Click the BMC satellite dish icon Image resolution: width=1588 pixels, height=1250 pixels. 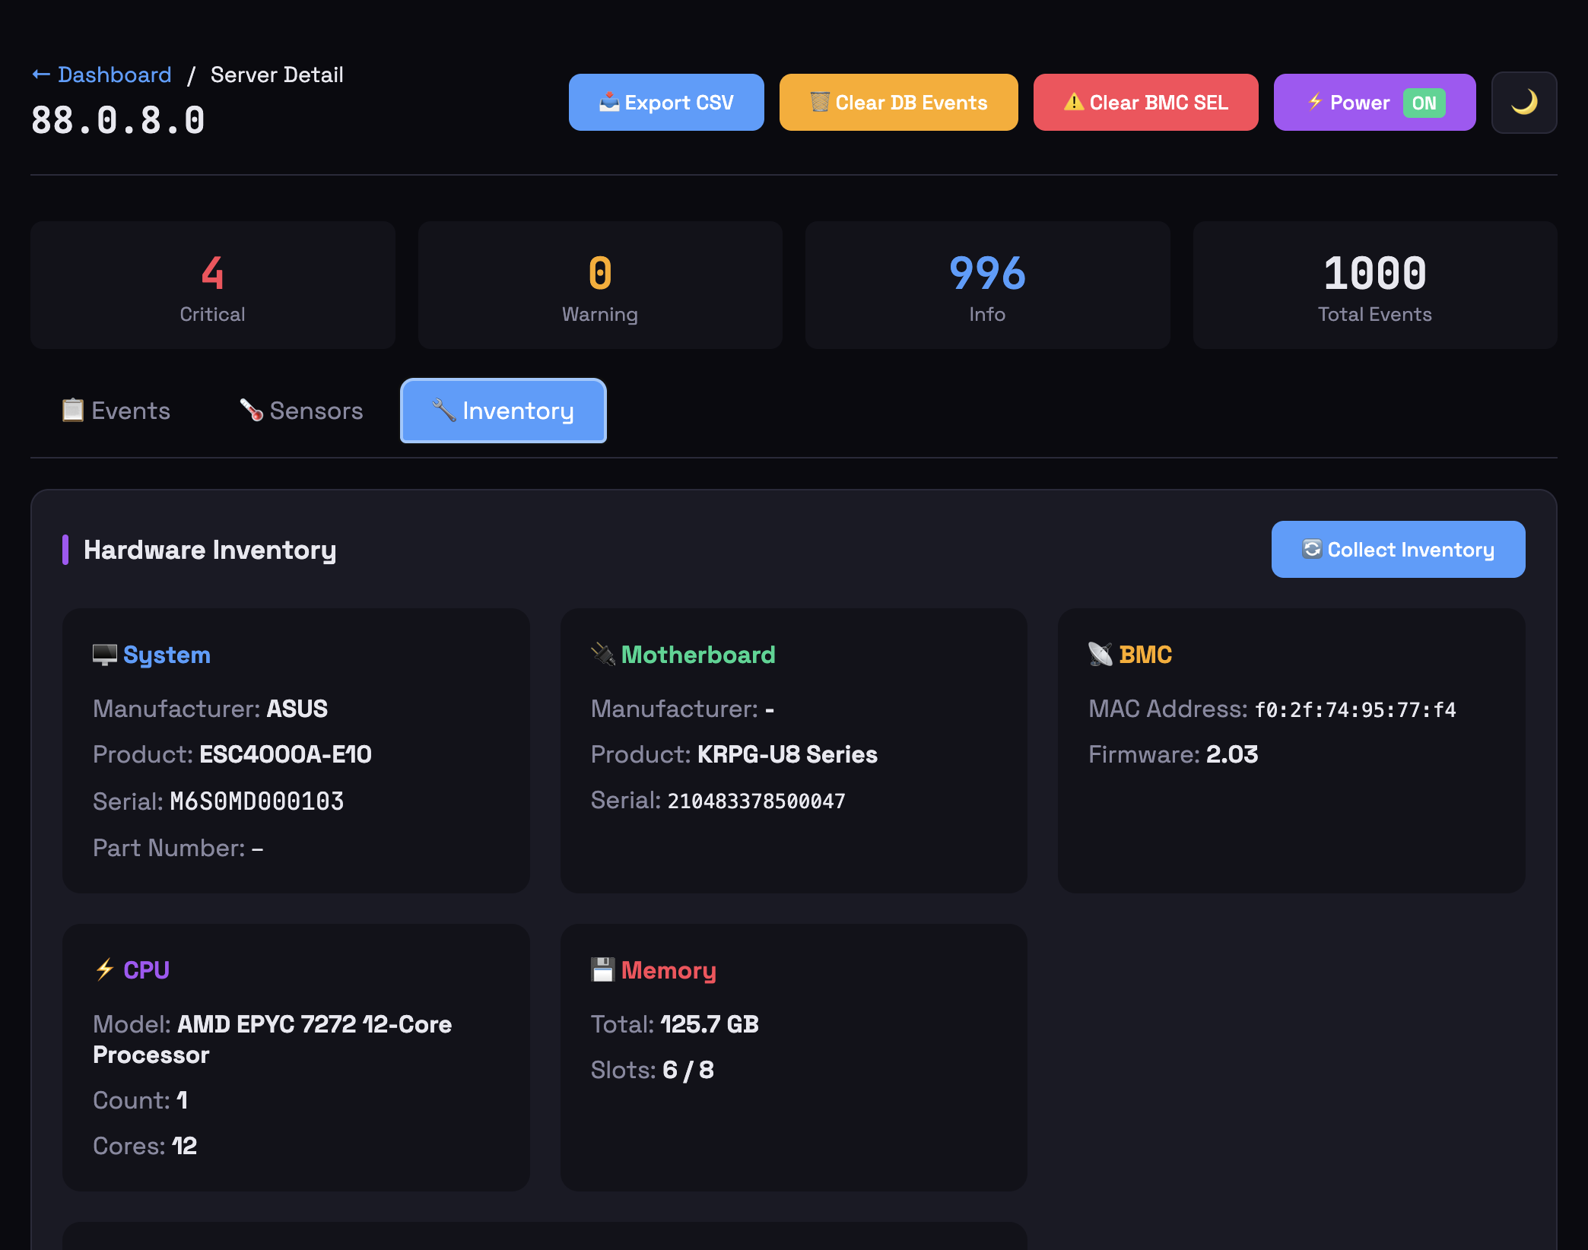coord(1100,655)
